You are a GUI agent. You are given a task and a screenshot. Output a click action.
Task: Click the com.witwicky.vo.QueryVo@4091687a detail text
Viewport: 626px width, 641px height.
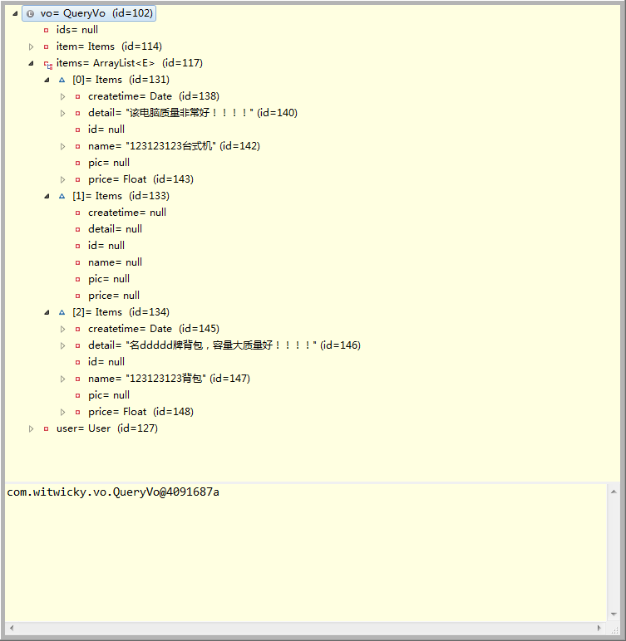[113, 492]
